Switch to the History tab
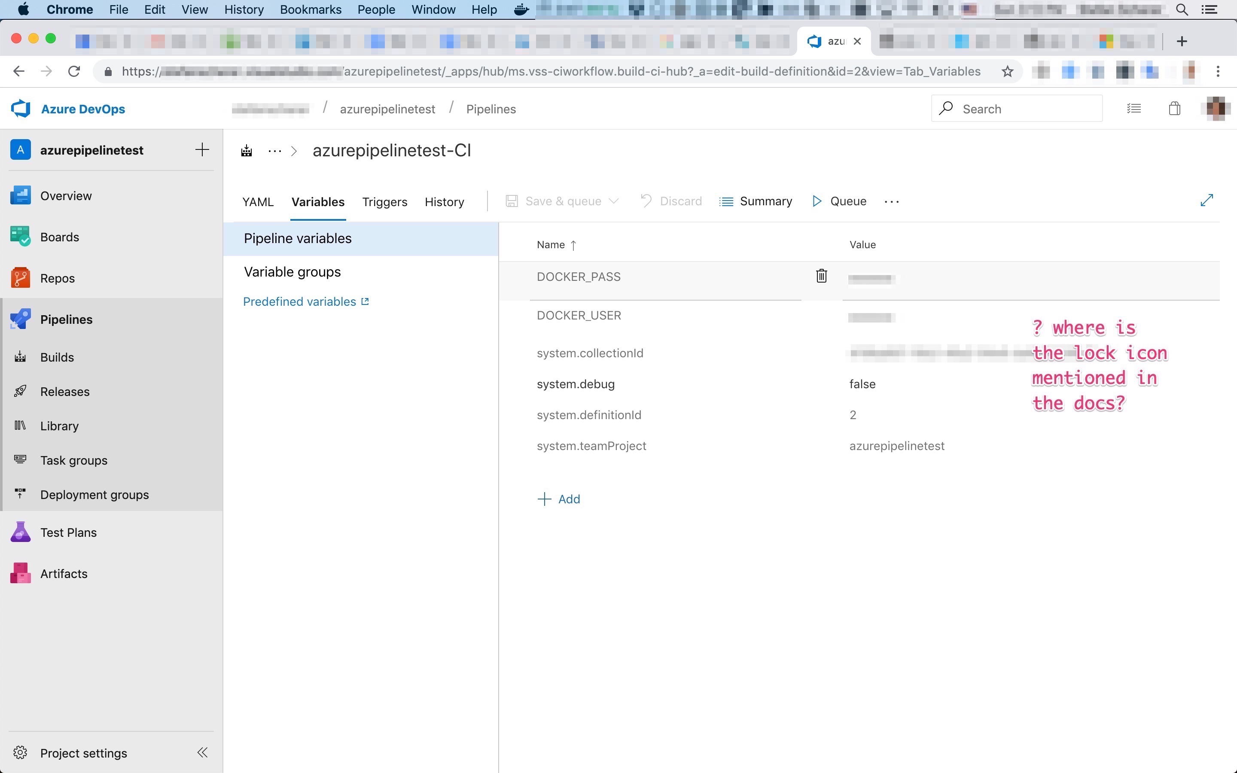 (444, 202)
